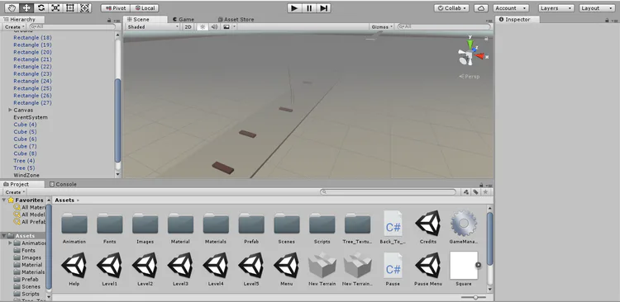This screenshot has width=620, height=302.
Task: Click the Project search field
Action: 388,192
